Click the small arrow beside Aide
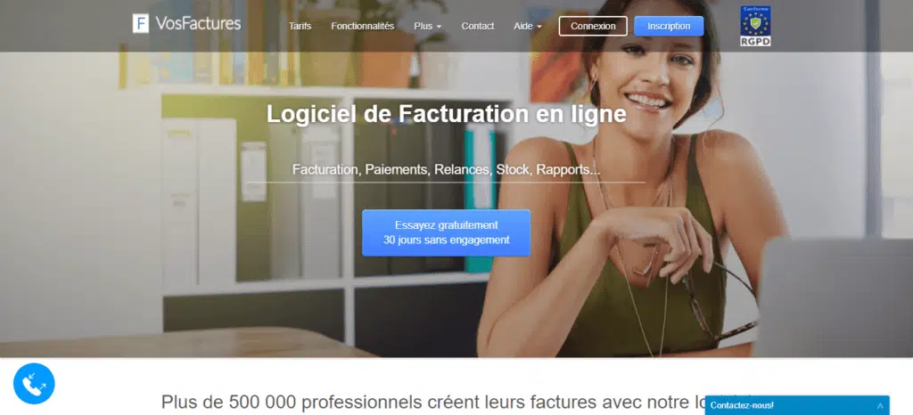The image size is (913, 415). coord(539,27)
